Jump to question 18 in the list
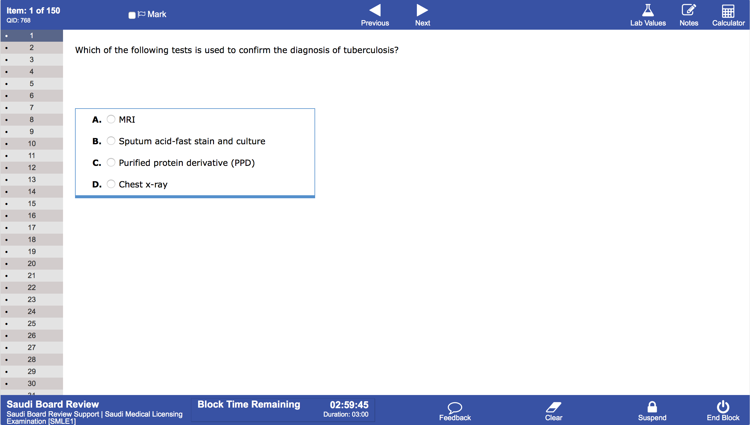Screen dimensions: 750x425 click(32, 240)
